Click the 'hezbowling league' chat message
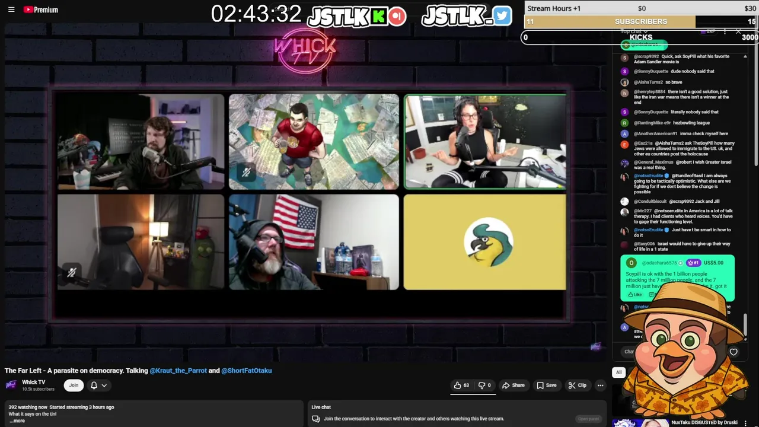759x427 pixels. tap(691, 123)
